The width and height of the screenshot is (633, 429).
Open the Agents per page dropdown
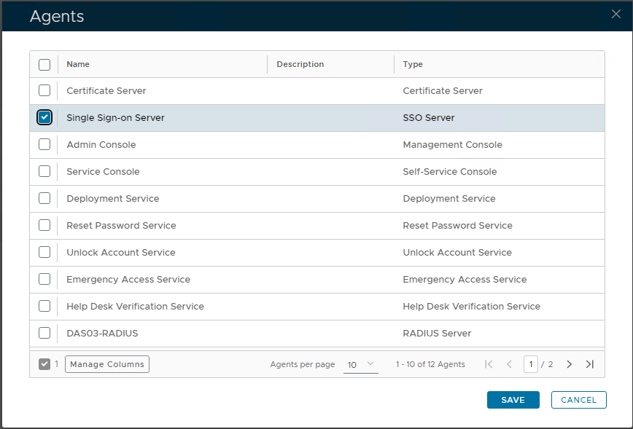click(x=360, y=364)
